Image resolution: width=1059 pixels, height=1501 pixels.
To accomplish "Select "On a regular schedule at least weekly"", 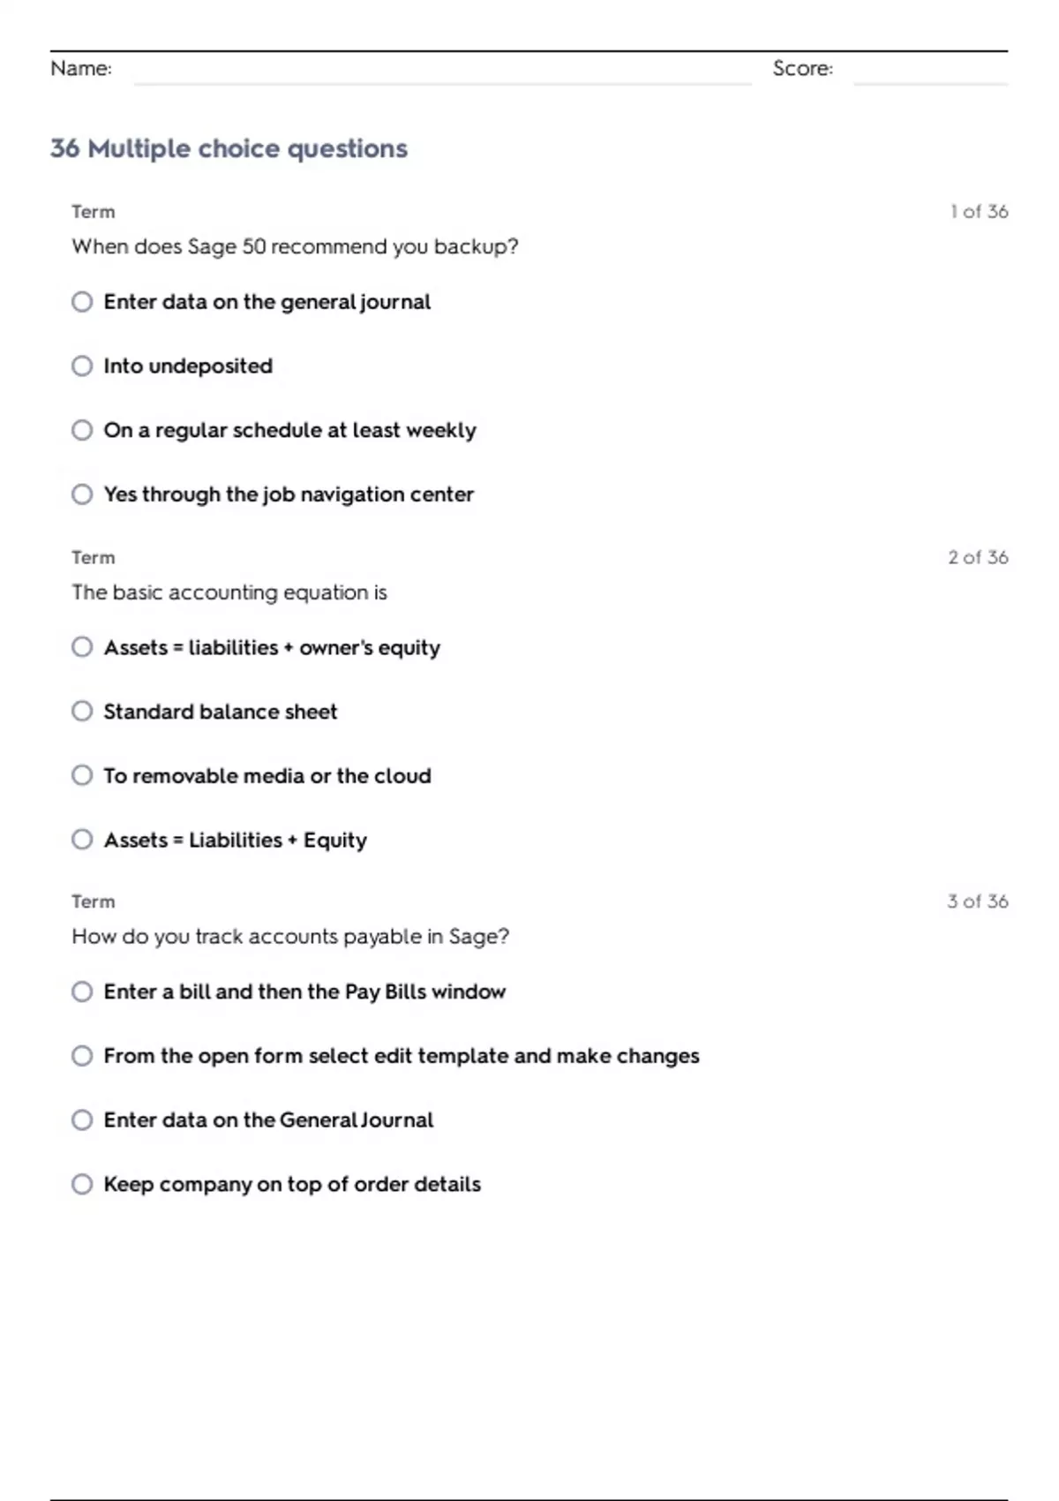I will tap(82, 430).
